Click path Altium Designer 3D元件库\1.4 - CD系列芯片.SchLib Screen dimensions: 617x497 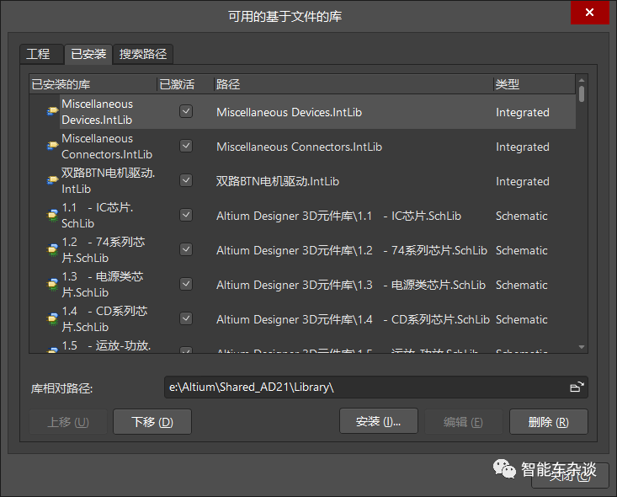point(353,319)
